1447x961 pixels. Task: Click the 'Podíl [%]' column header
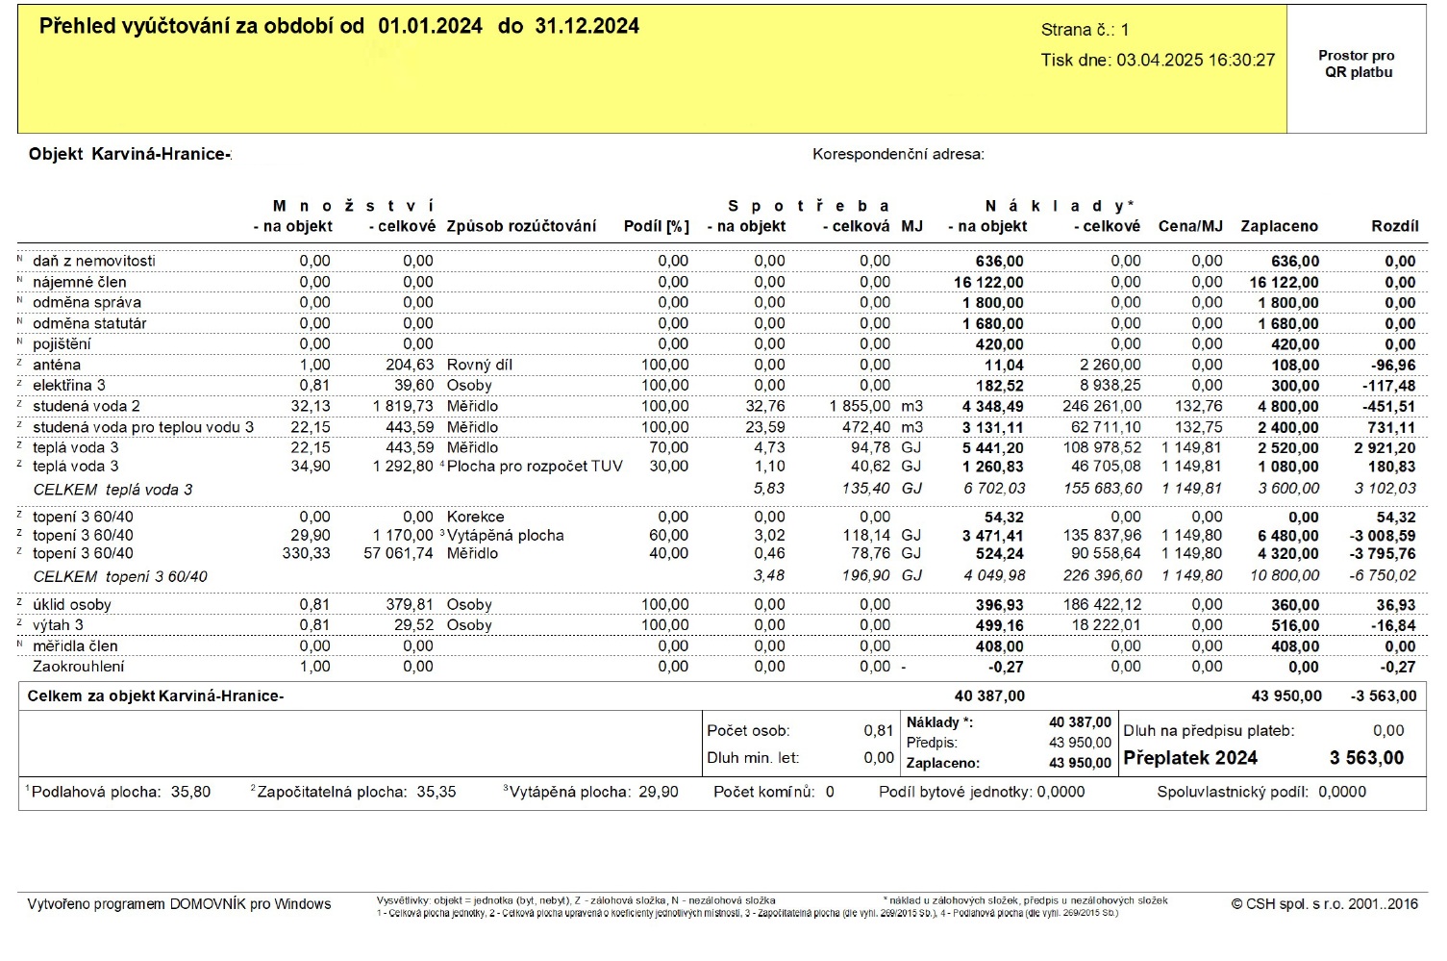point(656,226)
